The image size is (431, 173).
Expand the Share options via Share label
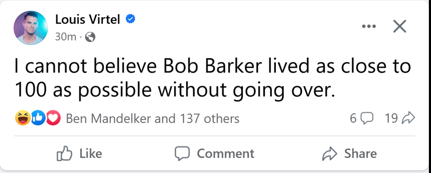[x=360, y=154]
